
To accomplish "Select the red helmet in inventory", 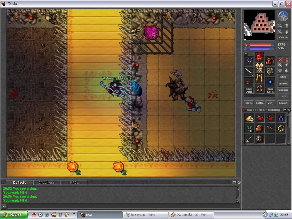I will click(259, 57).
